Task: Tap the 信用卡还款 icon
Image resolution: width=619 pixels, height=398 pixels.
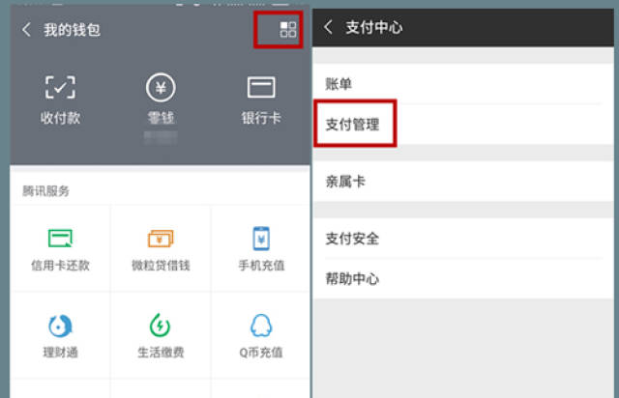Action: 60,239
